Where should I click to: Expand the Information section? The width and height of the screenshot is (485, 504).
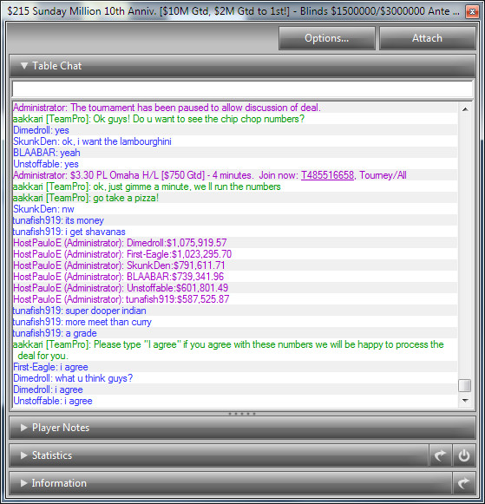pyautogui.click(x=231, y=483)
